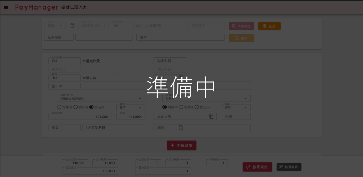Click the debit 取引先 field

pos(65,87)
